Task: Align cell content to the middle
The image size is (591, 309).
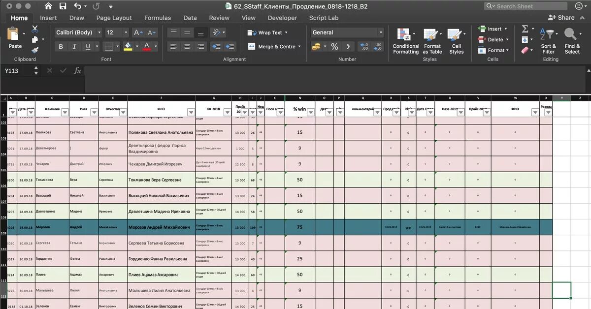Action: (x=187, y=32)
